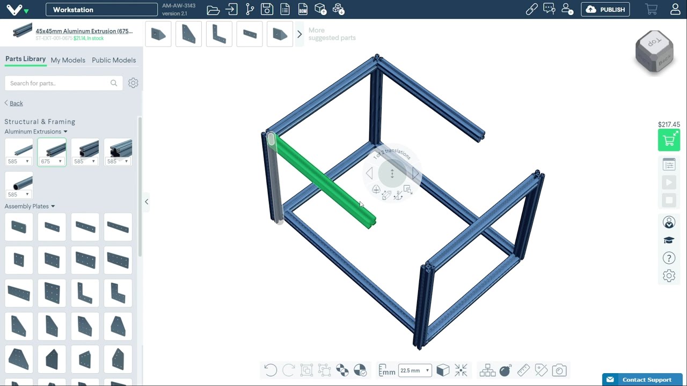Image resolution: width=687 pixels, height=386 pixels.
Task: Collapse the Assembly Plates section
Action: click(30, 206)
